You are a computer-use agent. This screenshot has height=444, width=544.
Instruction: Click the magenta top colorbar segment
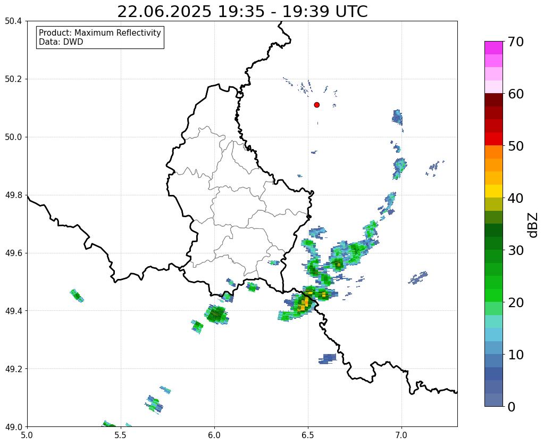point(493,47)
